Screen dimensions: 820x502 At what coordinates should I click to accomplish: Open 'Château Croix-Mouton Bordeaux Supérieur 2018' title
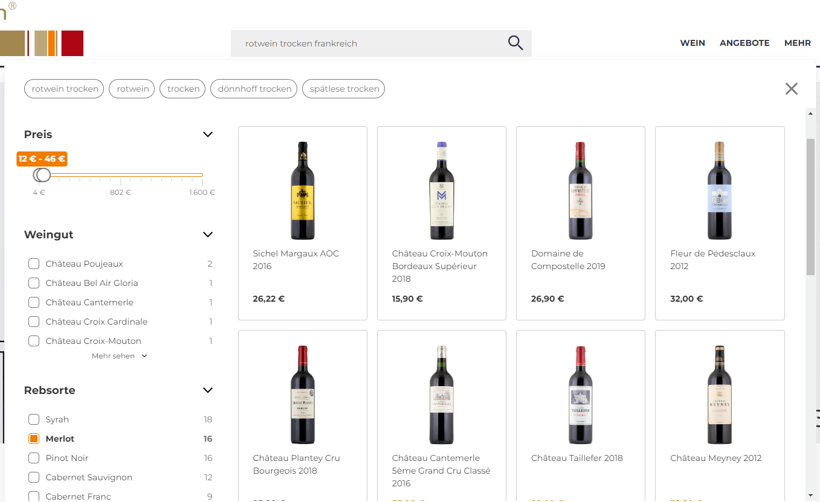click(x=440, y=266)
